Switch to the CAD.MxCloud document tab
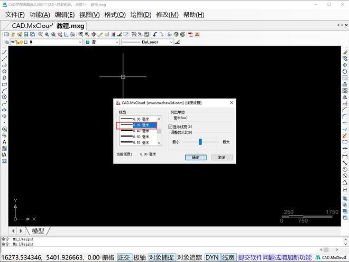The height and width of the screenshot is (262, 349). (x=32, y=26)
